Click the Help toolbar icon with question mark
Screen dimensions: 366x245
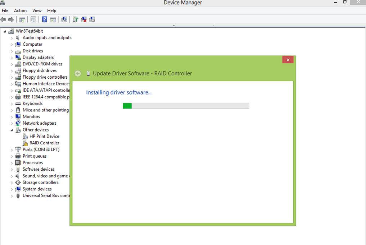point(45,19)
